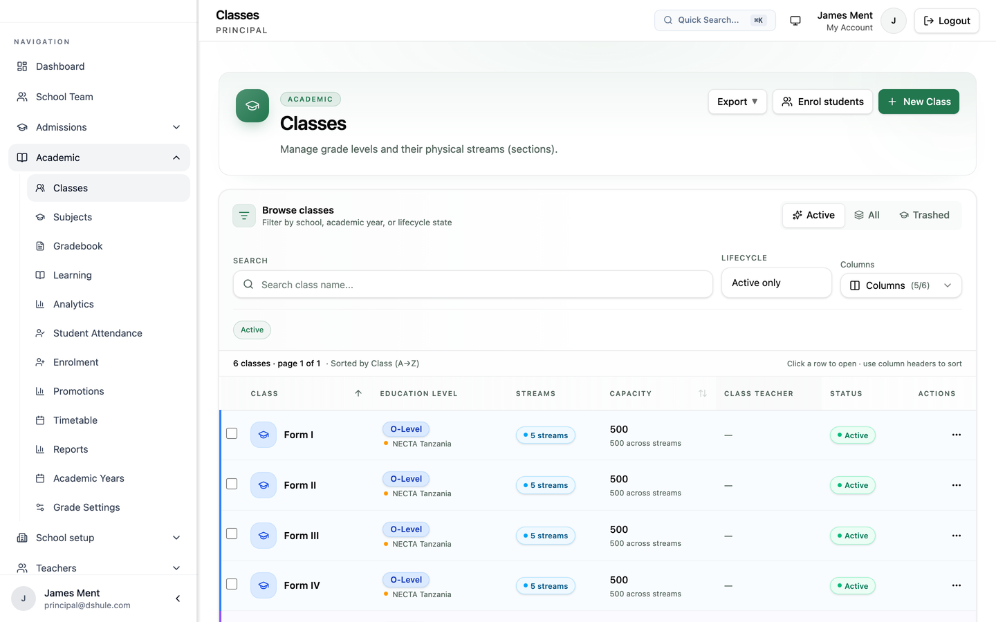Click the Timetable calendar icon
Image resolution: width=996 pixels, height=622 pixels.
[40, 420]
